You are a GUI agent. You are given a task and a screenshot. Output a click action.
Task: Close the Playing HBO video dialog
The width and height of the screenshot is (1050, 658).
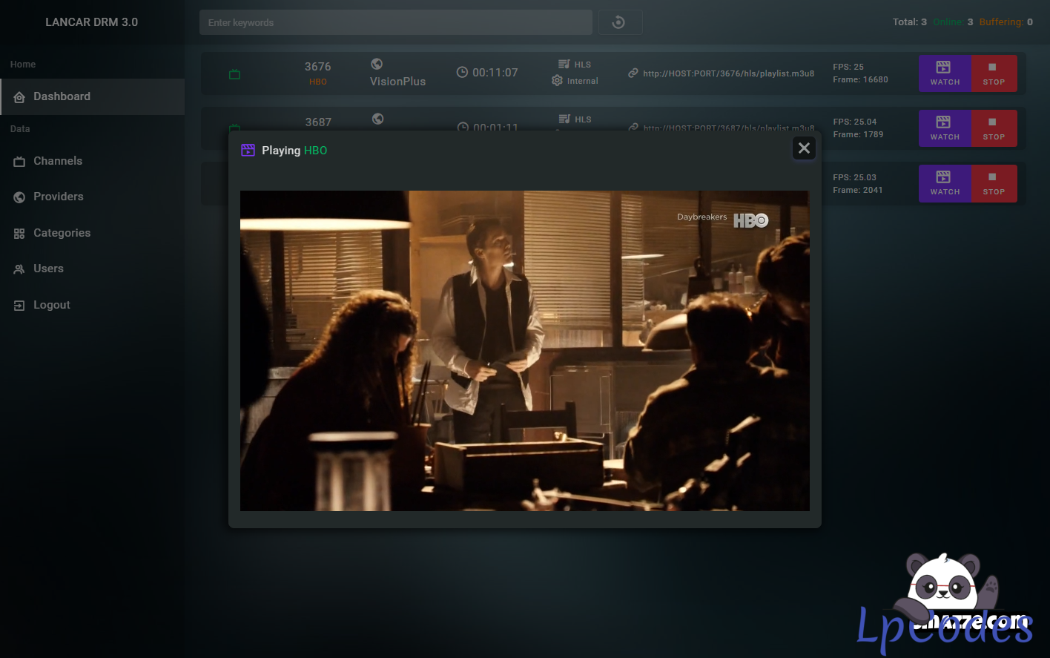pos(804,148)
